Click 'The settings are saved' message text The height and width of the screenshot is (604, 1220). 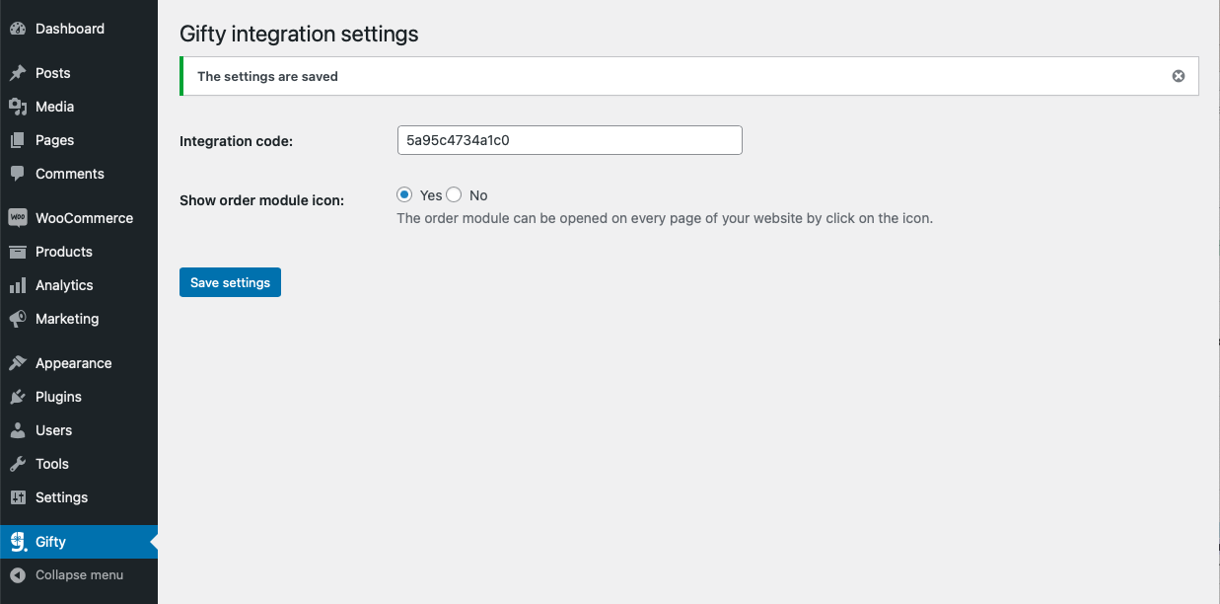[267, 76]
